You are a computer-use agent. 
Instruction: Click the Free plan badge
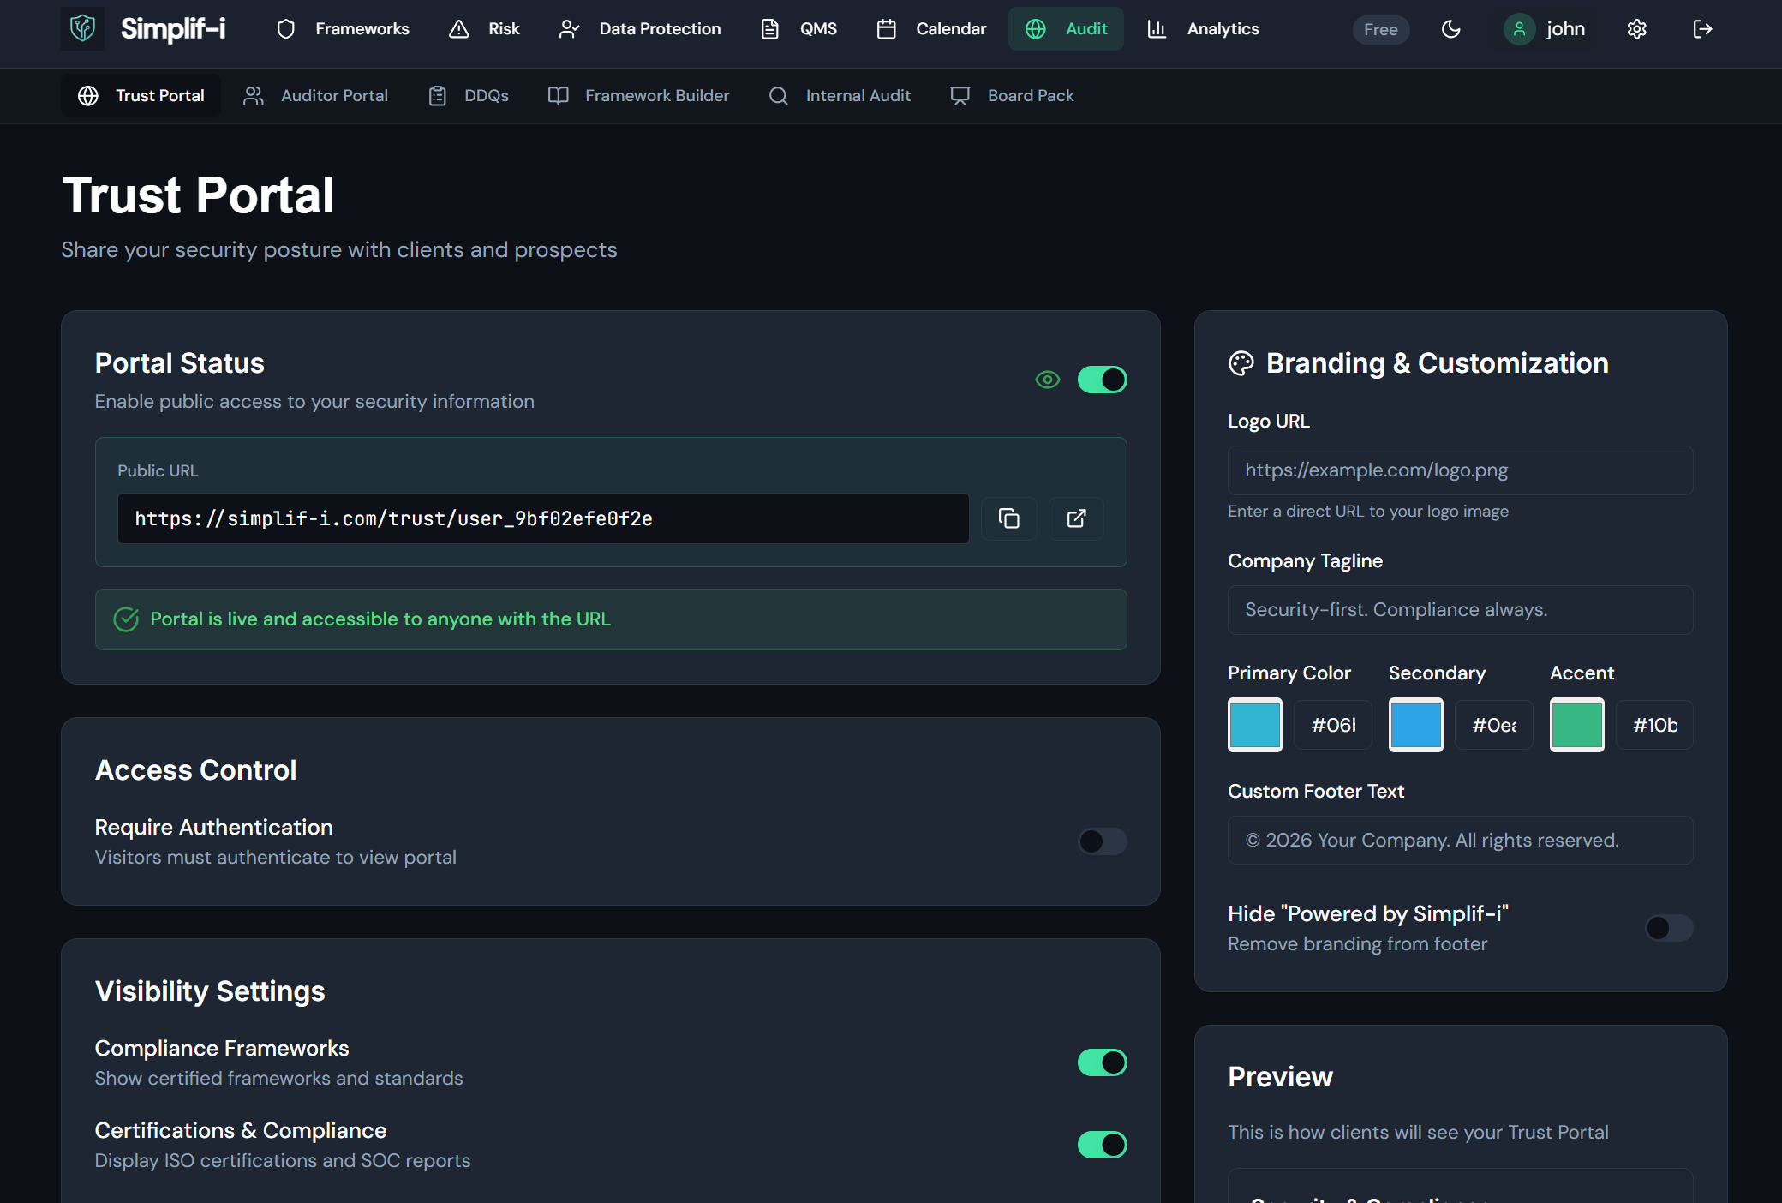[1380, 30]
